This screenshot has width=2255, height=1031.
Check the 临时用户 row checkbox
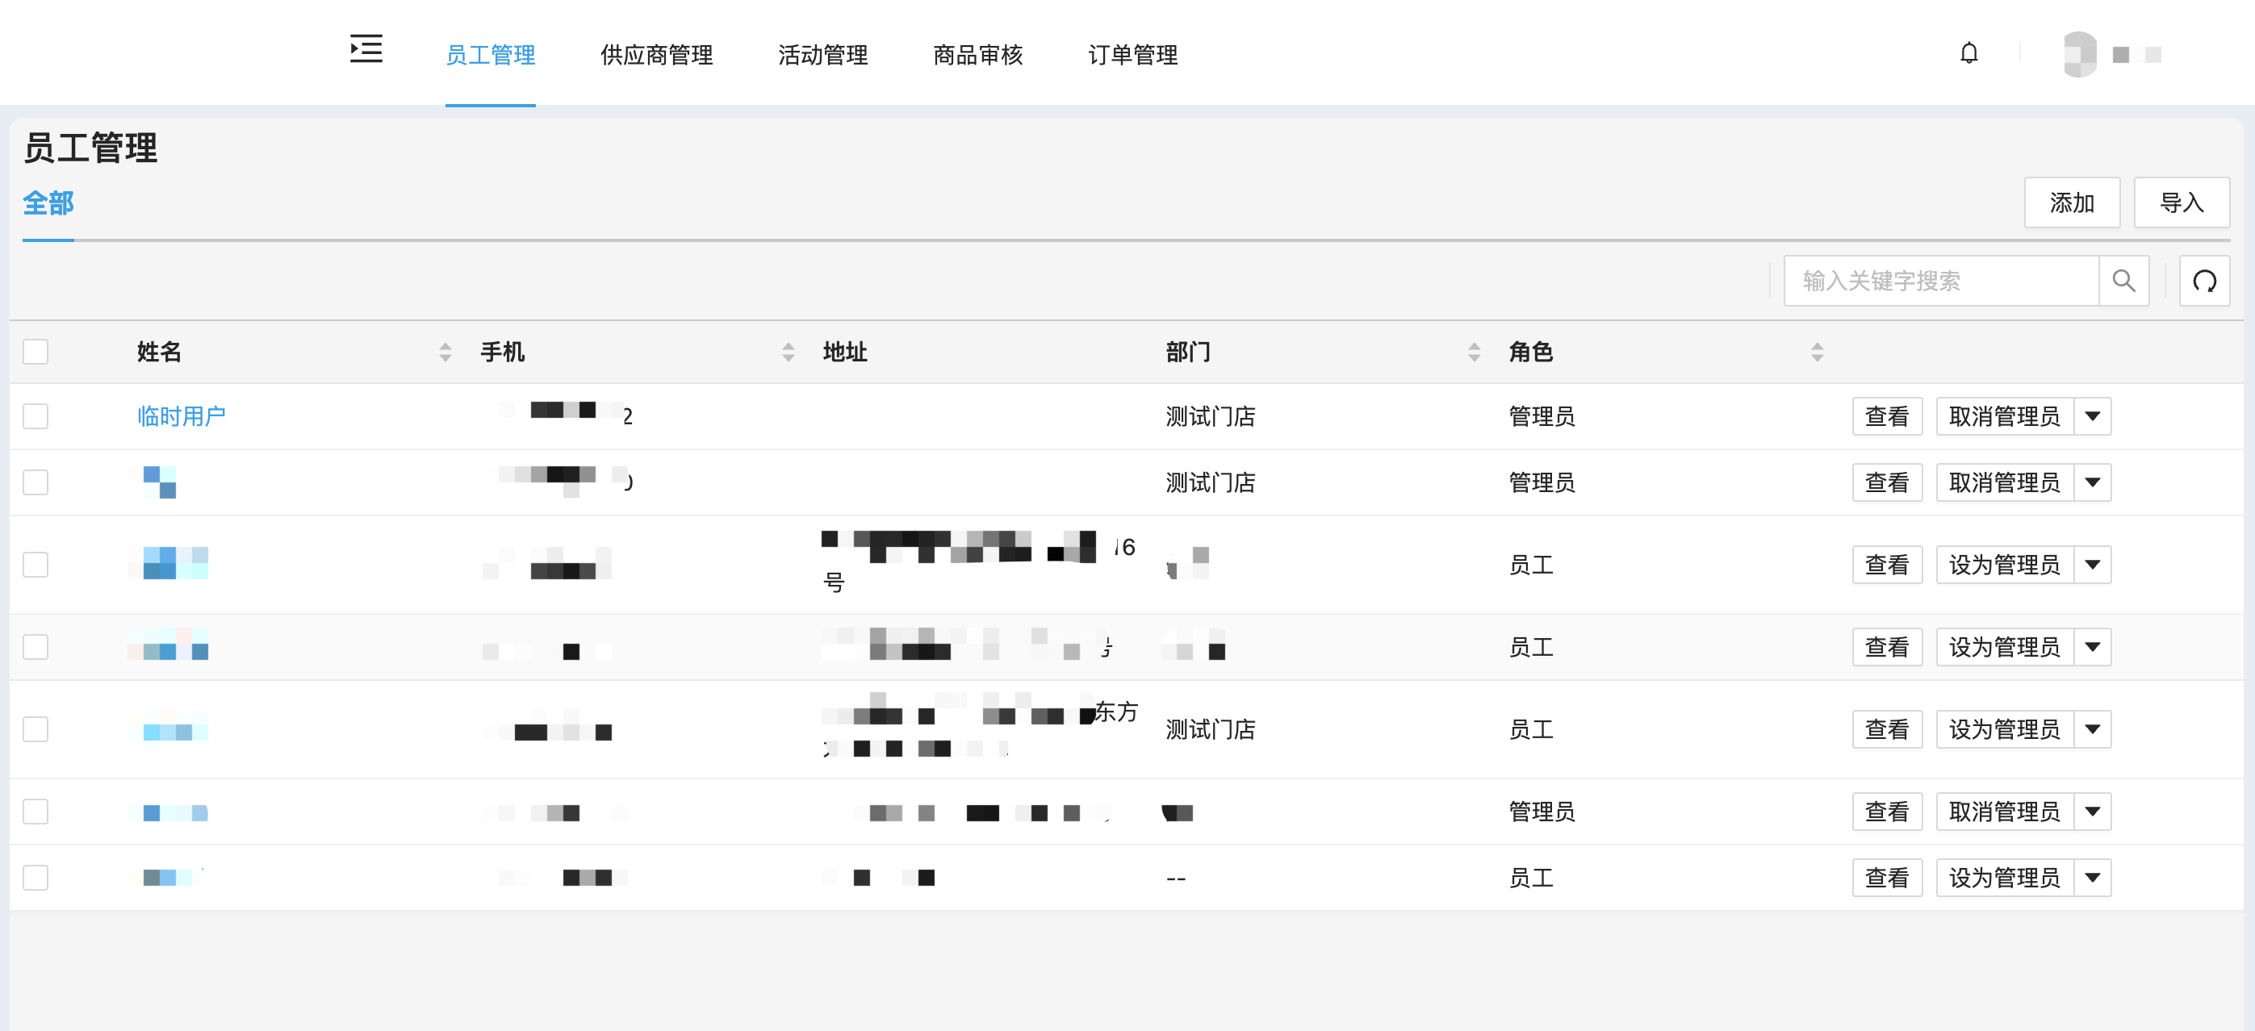pyautogui.click(x=36, y=416)
